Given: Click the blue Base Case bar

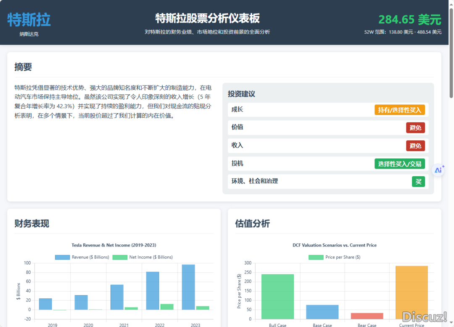Looking at the screenshot, I should (322, 312).
